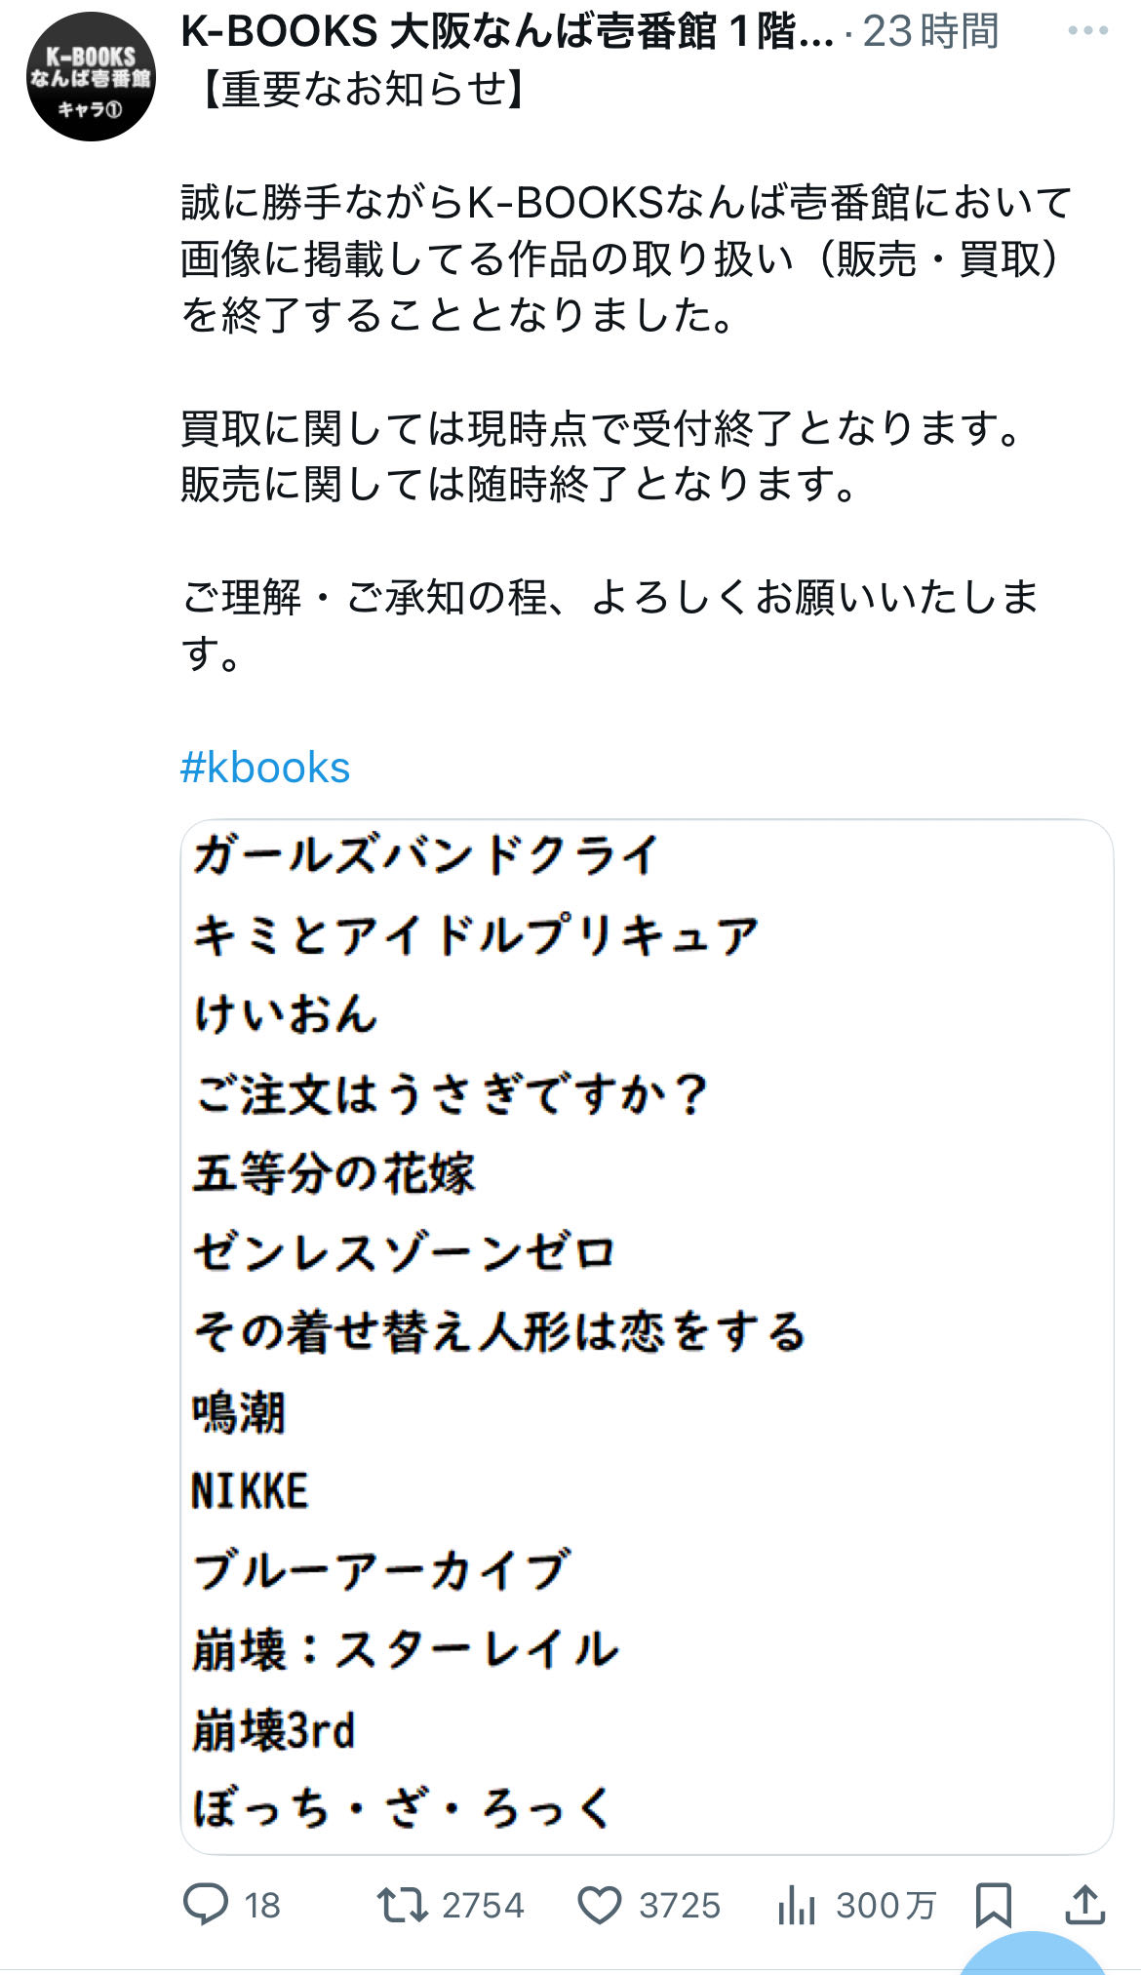
Task: Open the #kbooks hashtag
Action: [x=265, y=768]
